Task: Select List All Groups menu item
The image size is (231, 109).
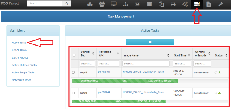Action: (x=20, y=57)
